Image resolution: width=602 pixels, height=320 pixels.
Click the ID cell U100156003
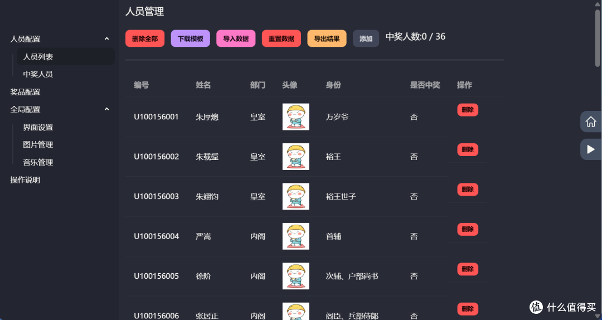(x=156, y=196)
